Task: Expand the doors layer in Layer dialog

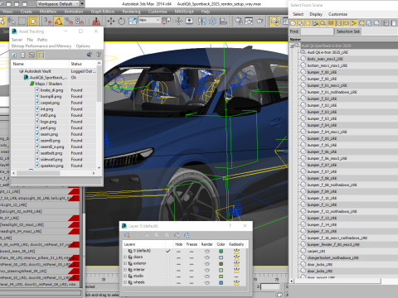Action: point(125,257)
